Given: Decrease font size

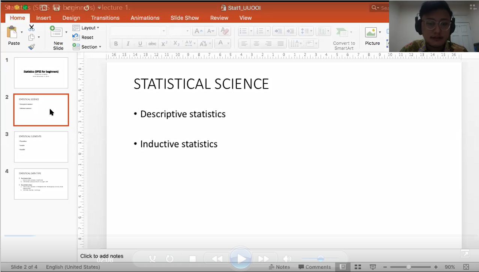Looking at the screenshot, I should (211, 31).
